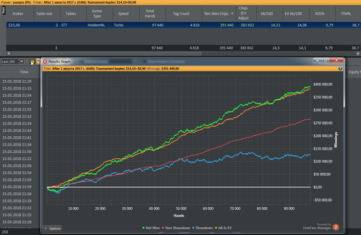Toggle the Net Won legend entry
Image resolution: width=361 pixels, height=235 pixels.
[x=151, y=228]
